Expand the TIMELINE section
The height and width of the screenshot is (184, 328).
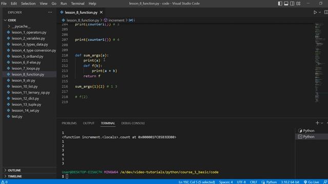(29, 176)
